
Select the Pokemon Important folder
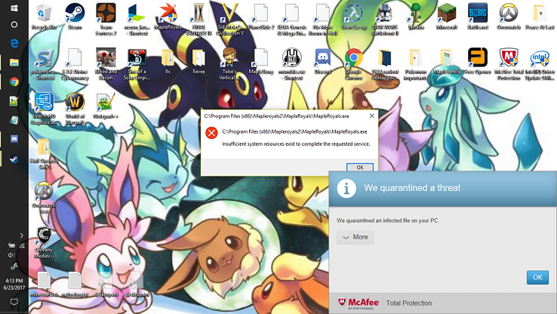point(416,64)
